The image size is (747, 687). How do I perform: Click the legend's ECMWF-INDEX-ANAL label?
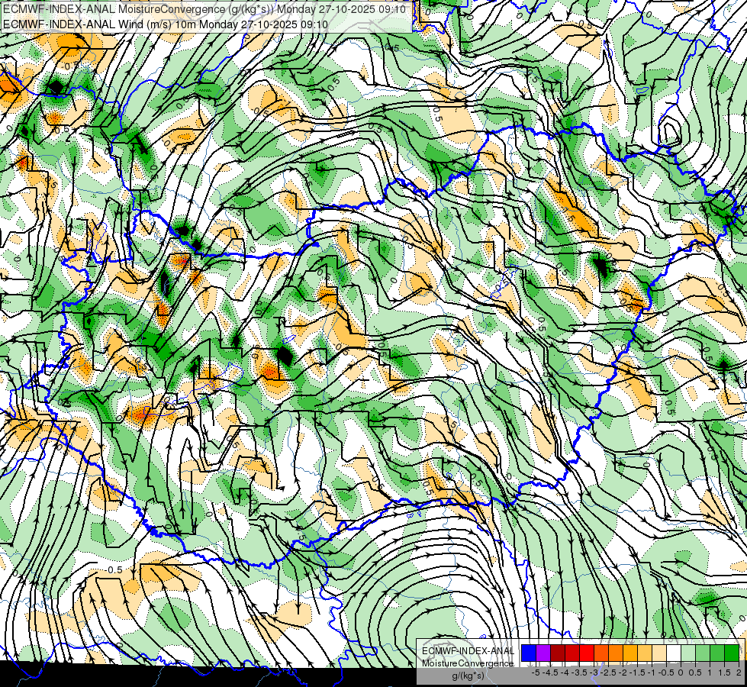[x=468, y=651]
